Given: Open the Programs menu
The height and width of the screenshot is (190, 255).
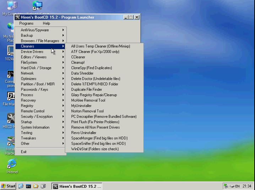Looking at the screenshot, I should pos(26,23).
